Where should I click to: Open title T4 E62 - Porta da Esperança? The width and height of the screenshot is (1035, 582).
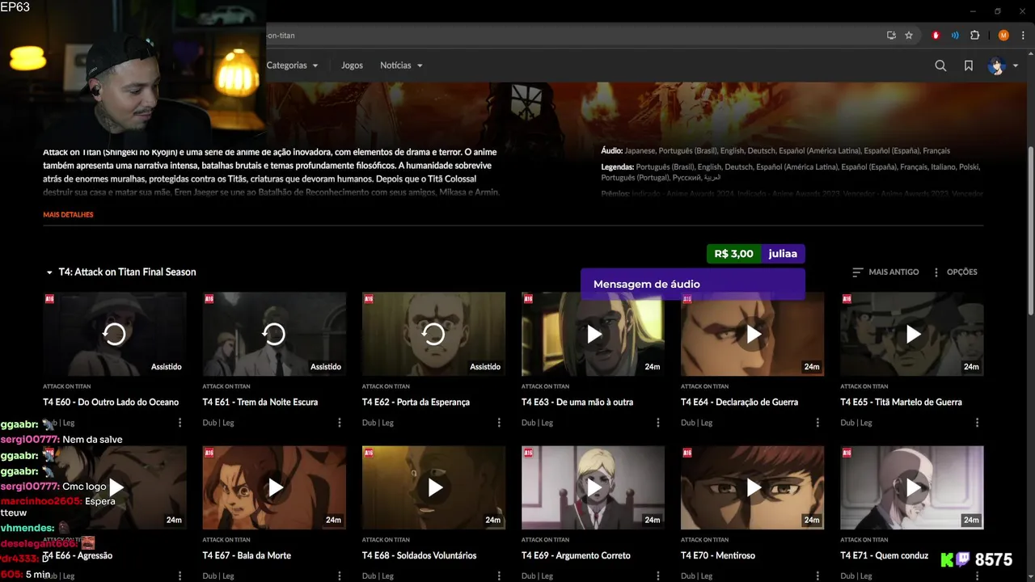[x=416, y=403]
